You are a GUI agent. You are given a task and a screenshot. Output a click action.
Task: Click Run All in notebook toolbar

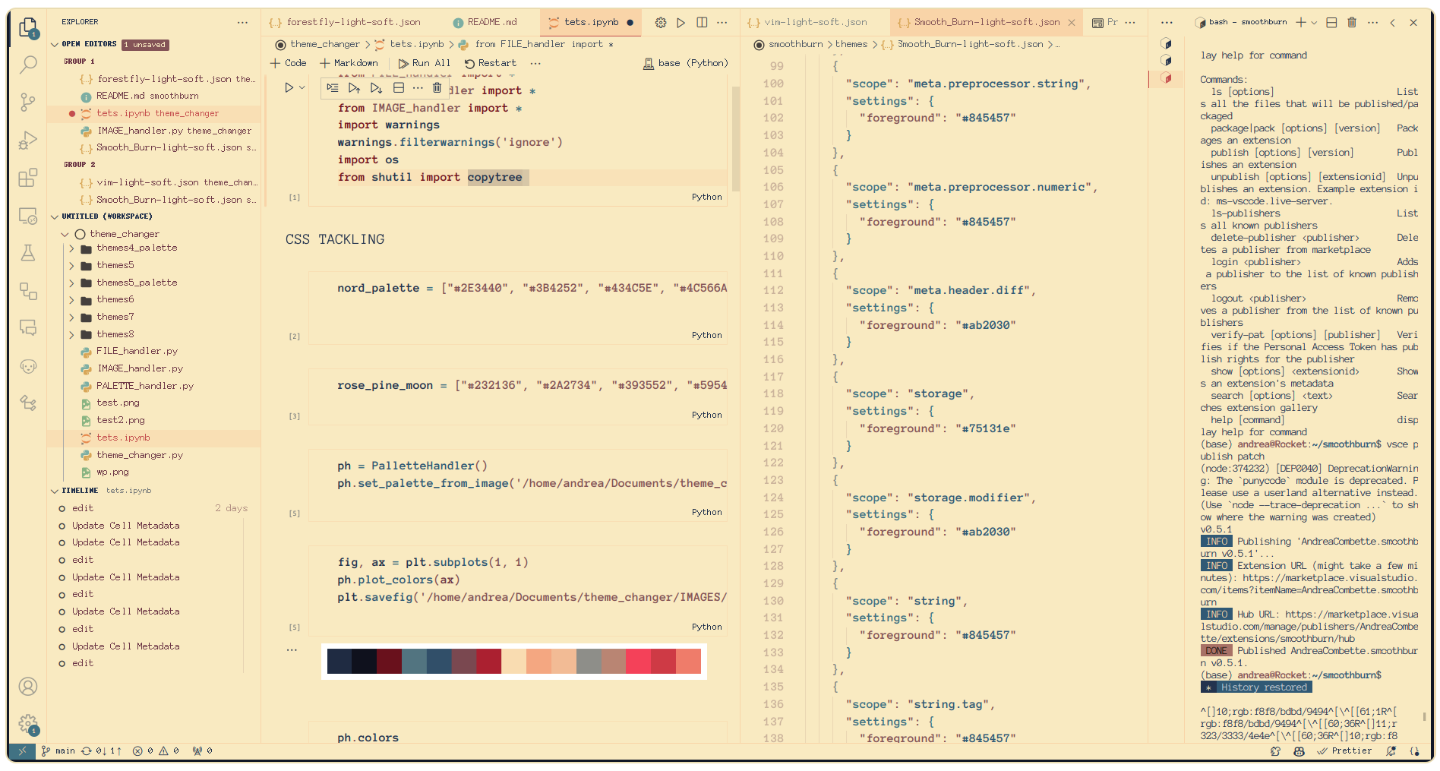pos(425,64)
